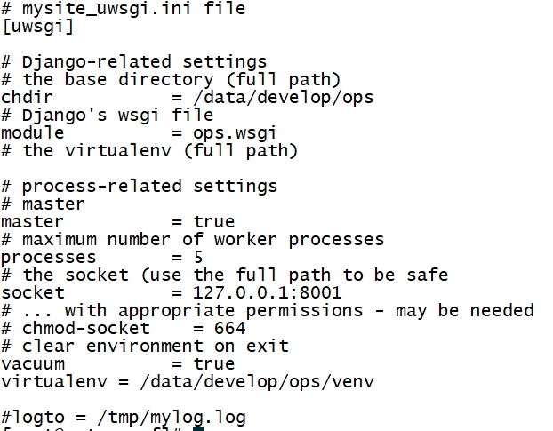The image size is (553, 431).
Task: Click the socket address 127.0.0.1:8001
Action: click(x=267, y=293)
